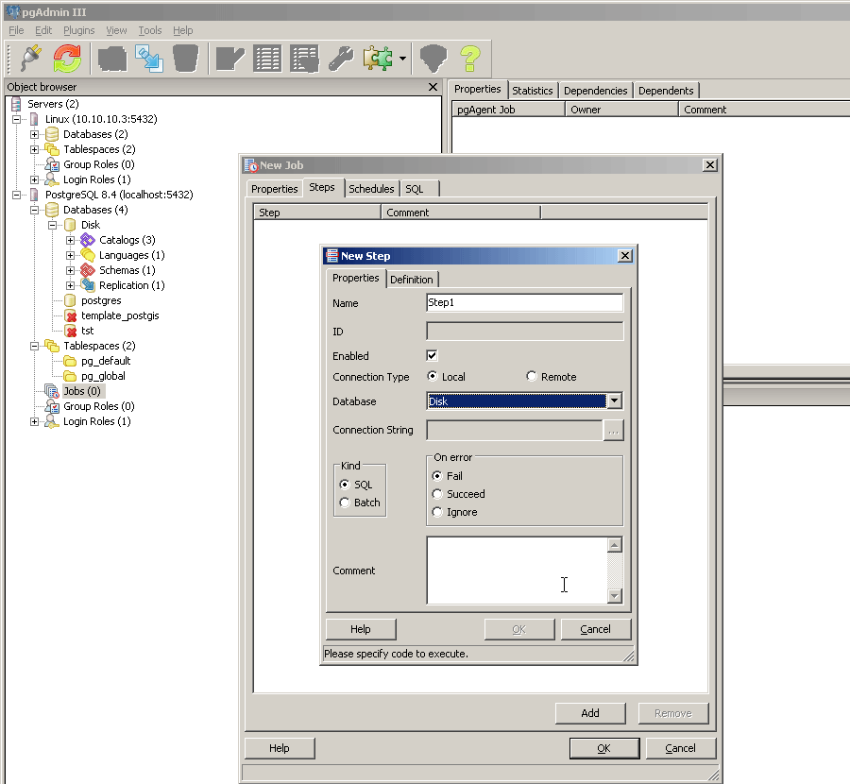
Task: Click the Servers (2) icon in tree
Action: point(16,104)
